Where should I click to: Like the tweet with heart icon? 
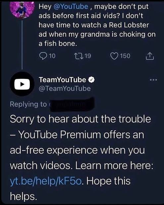114,56
